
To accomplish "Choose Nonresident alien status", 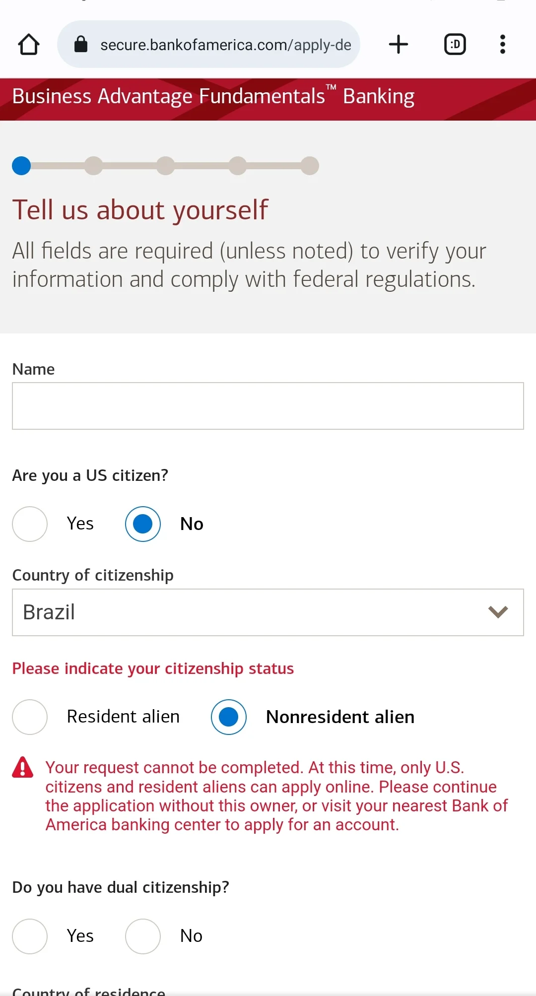I will [x=229, y=717].
